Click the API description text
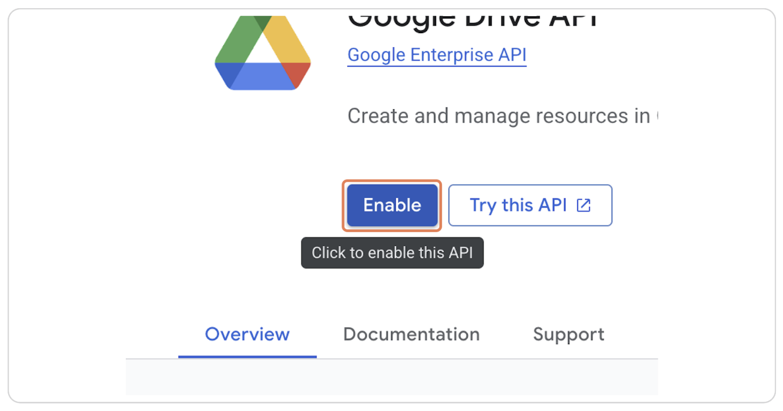 501,115
